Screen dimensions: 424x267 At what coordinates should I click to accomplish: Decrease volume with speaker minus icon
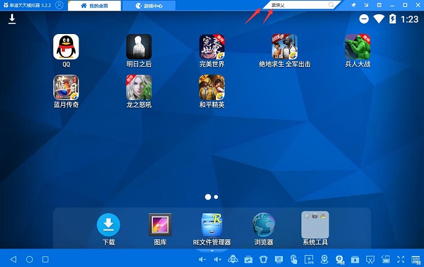[x=202, y=260]
